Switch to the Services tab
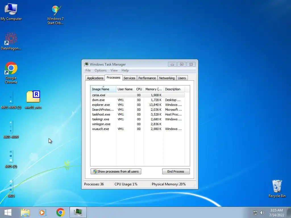Image resolution: width=291 pixels, height=218 pixels. click(129, 78)
